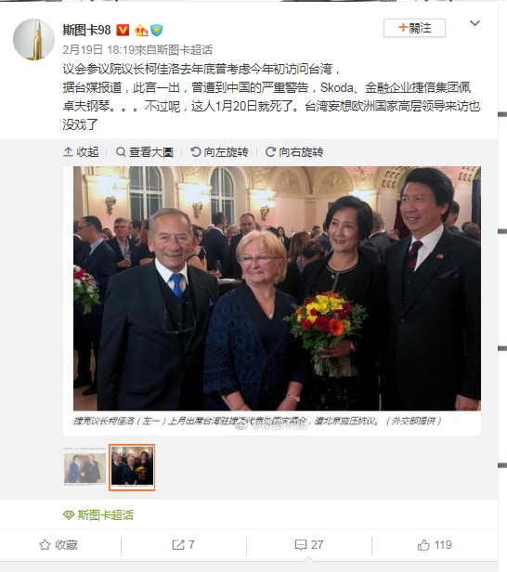507x572 pixels.
Task: Select the second highlighted photo thumbnail
Action: [132, 467]
